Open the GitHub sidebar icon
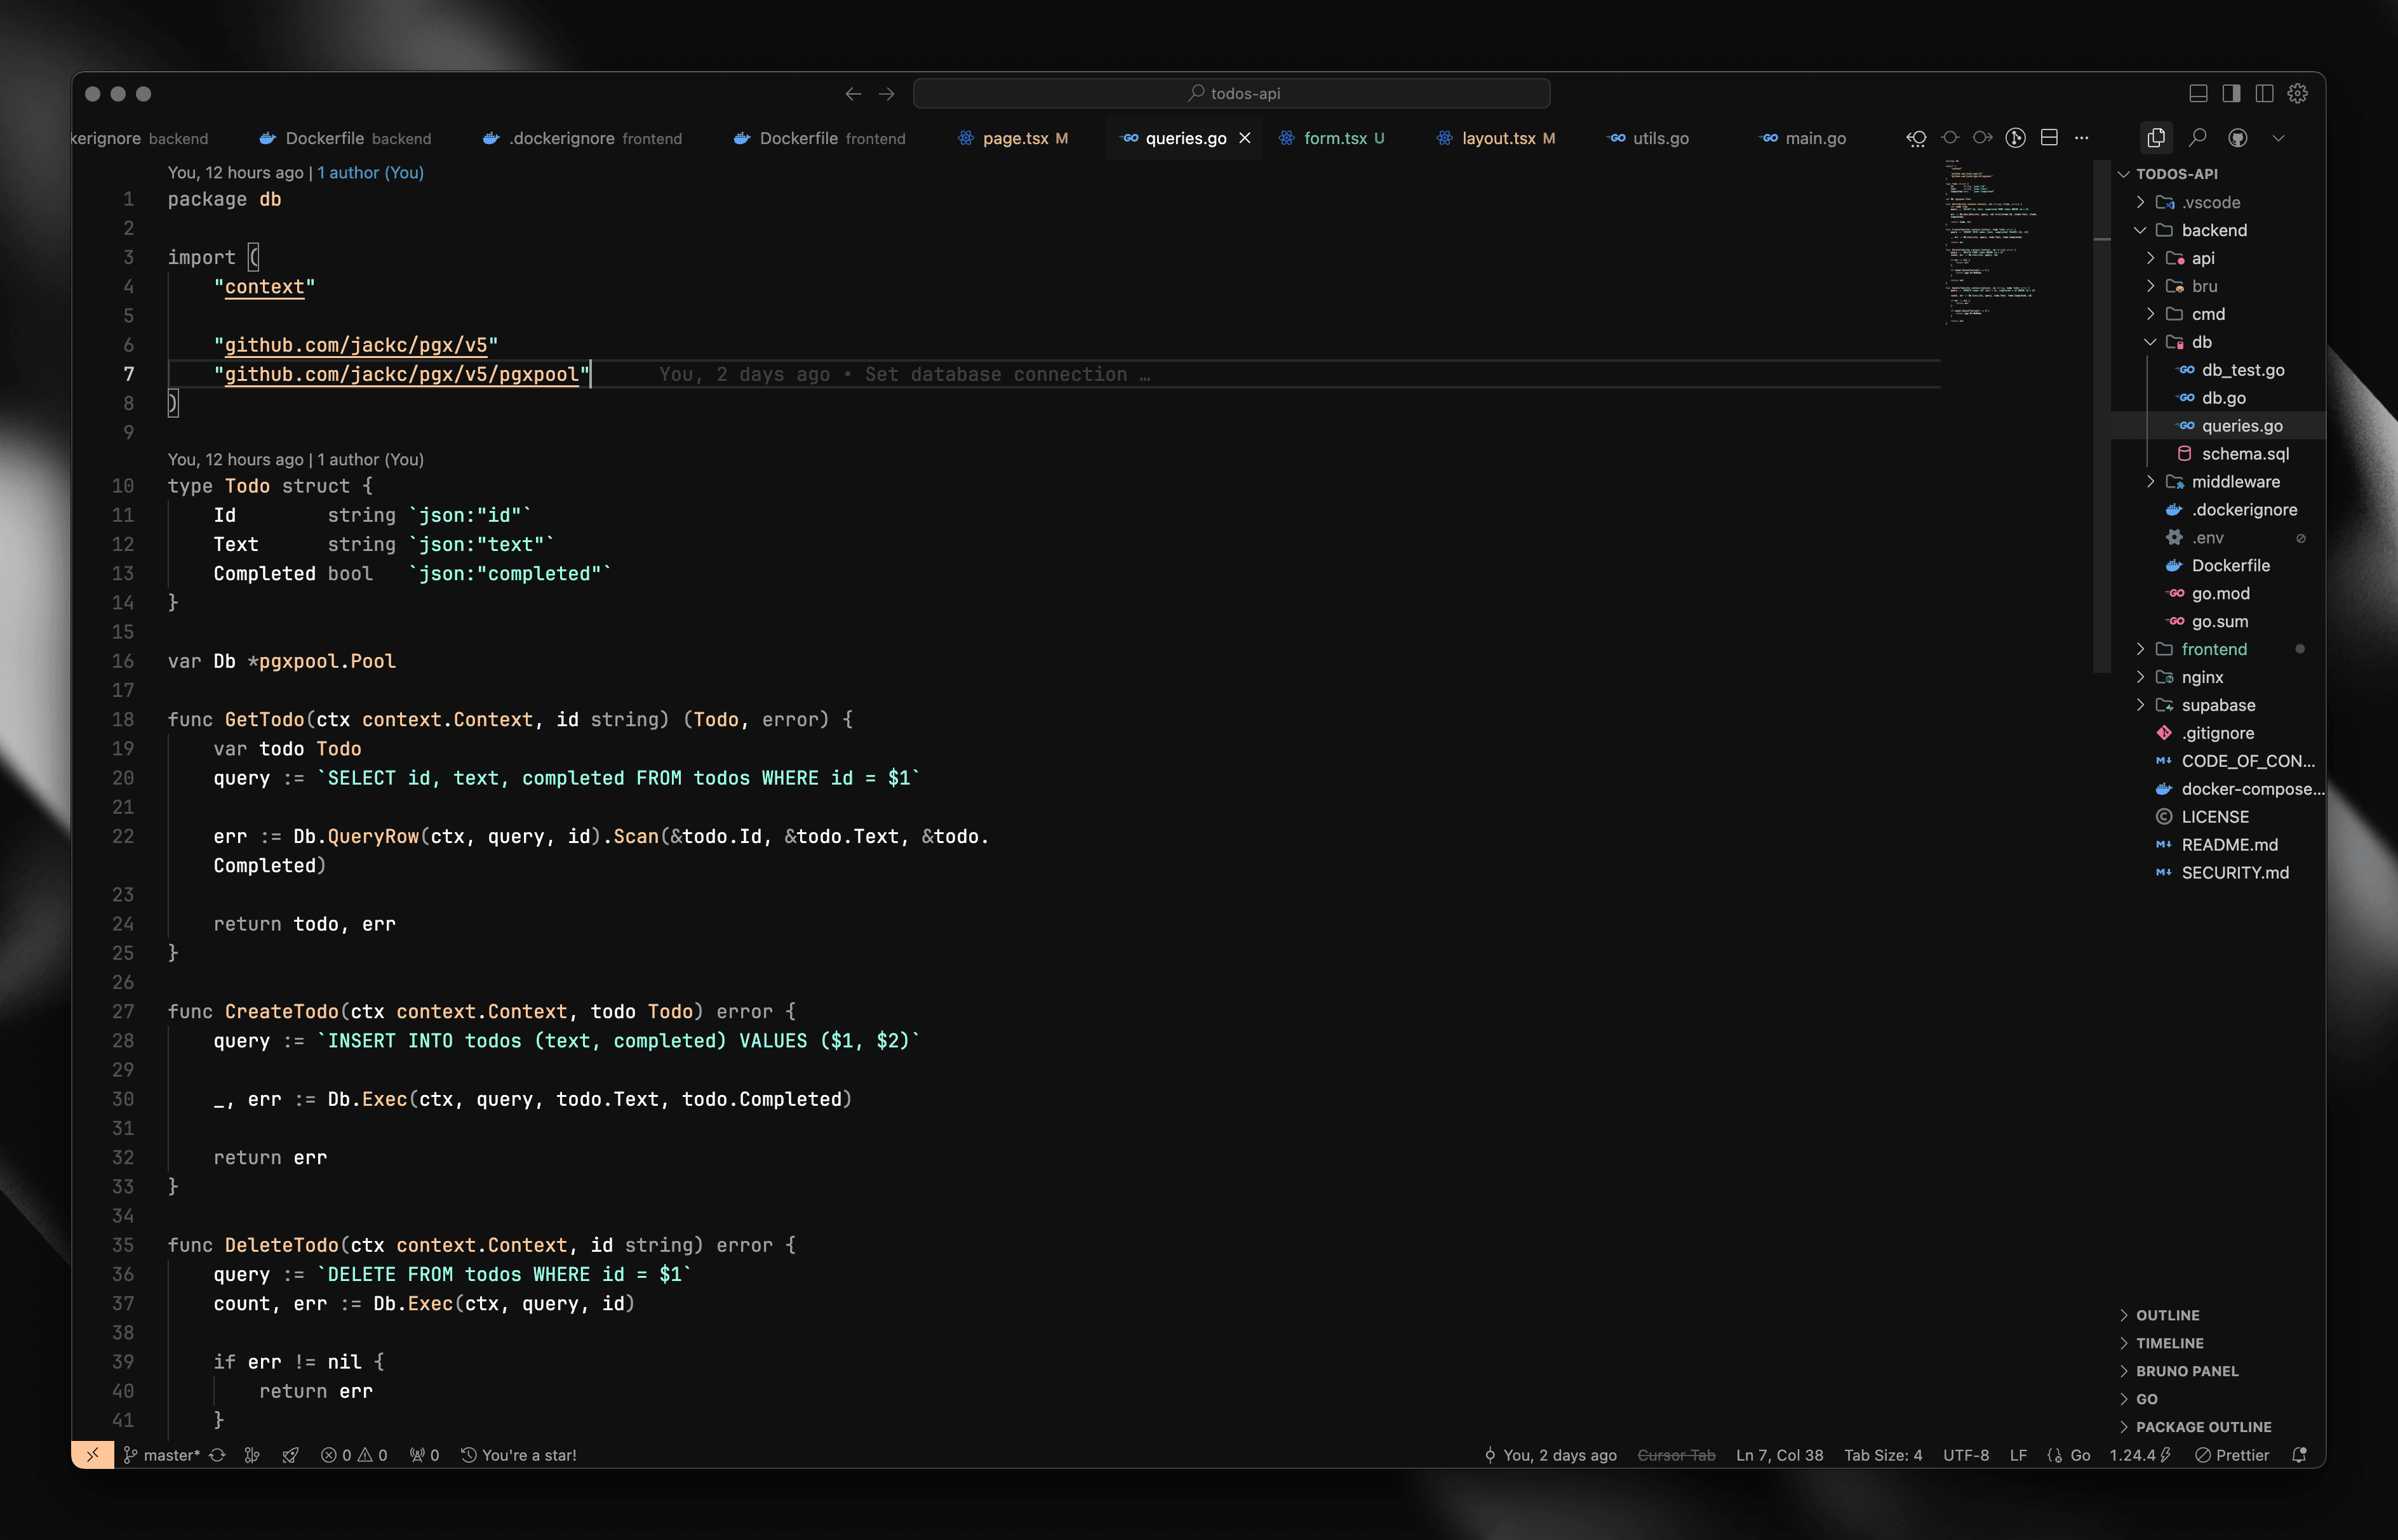2398x1540 pixels. point(2238,138)
